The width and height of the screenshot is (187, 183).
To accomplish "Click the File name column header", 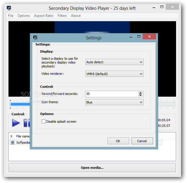I will [x=23, y=136].
